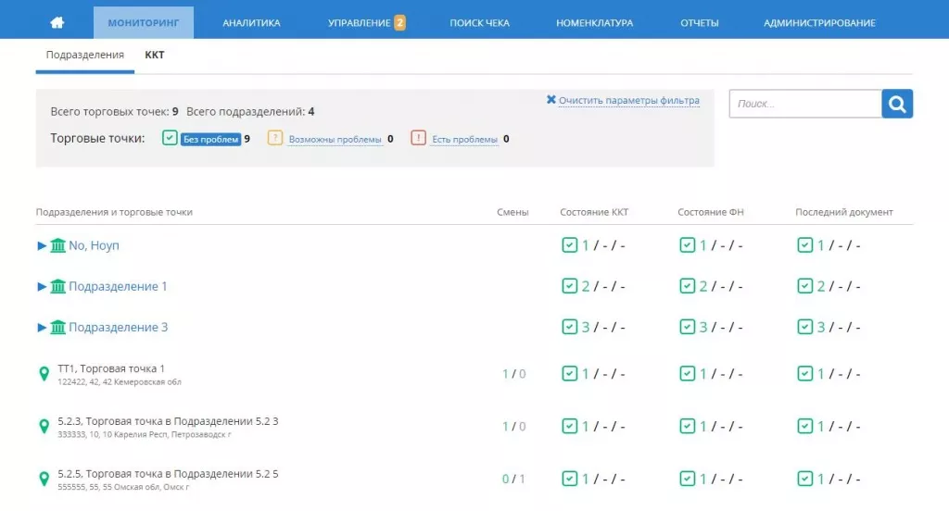This screenshot has width=949, height=511.
Task: Expand Подразделение 1 tree arrow
Action: pos(42,287)
